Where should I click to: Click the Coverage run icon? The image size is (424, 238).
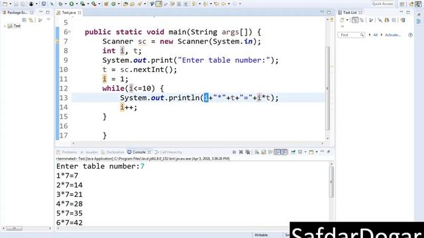coord(83,4)
